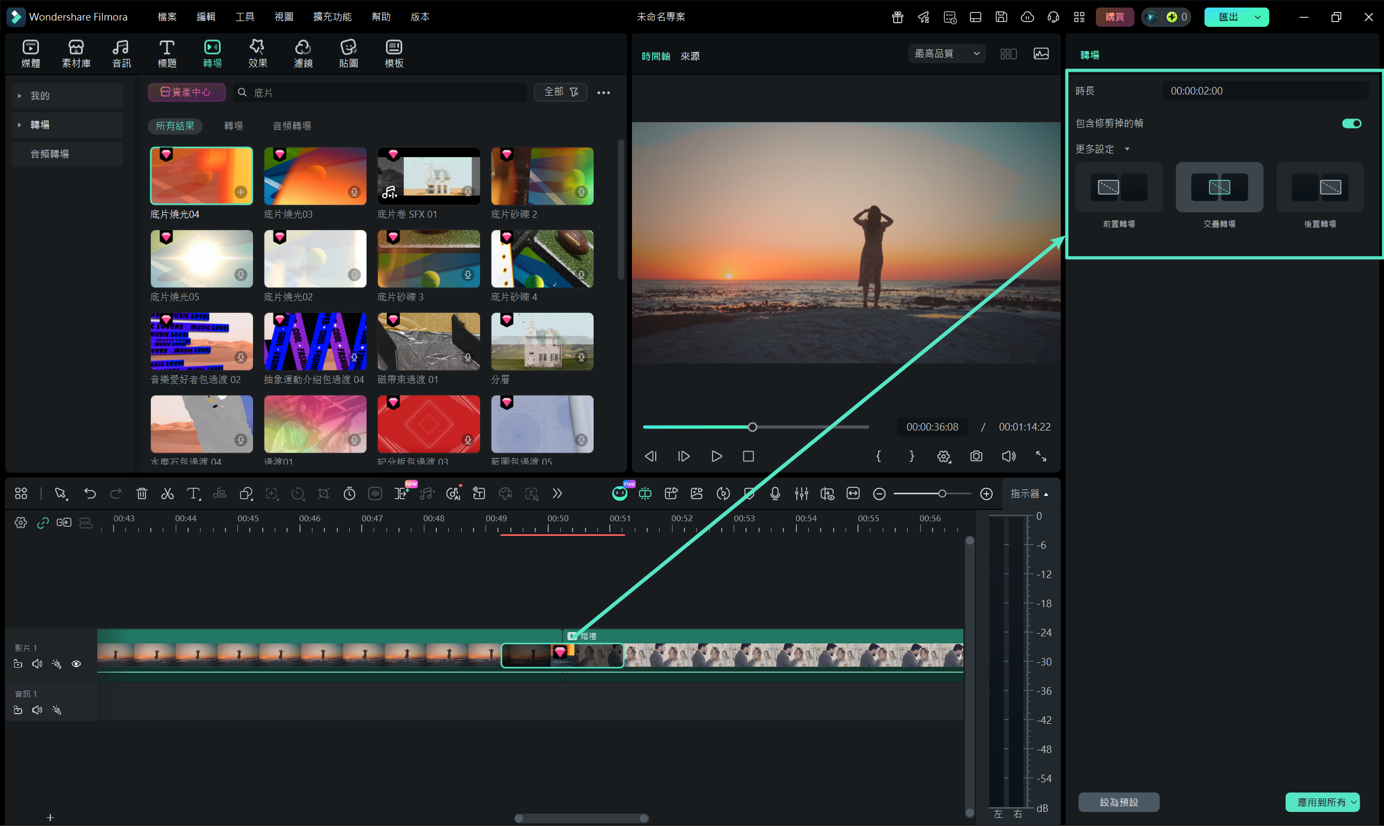Image resolution: width=1384 pixels, height=826 pixels.
Task: Take a snapshot with camera icon
Action: (976, 456)
